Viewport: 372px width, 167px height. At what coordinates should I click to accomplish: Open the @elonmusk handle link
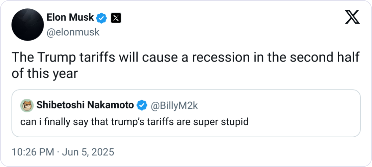tap(73, 32)
